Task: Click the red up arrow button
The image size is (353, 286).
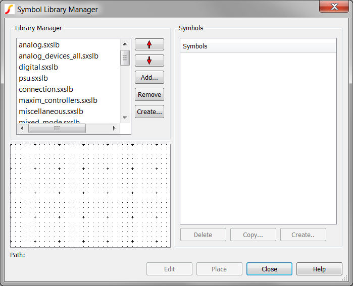Action: tap(149, 44)
